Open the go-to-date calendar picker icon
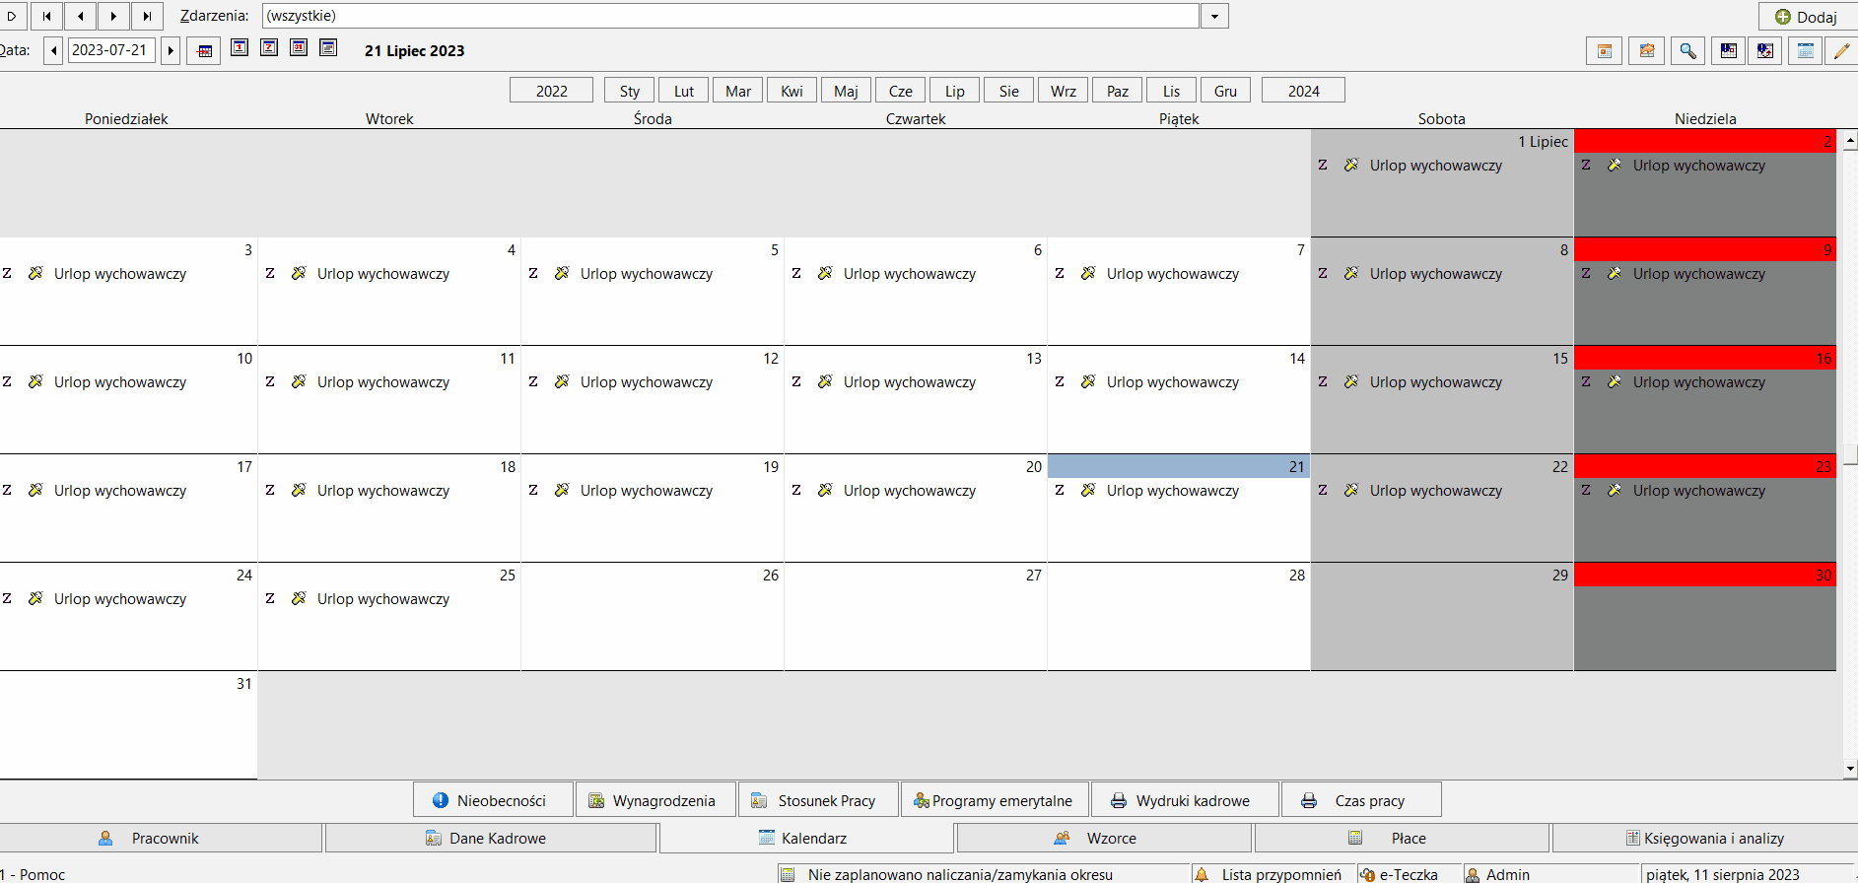Image resolution: width=1858 pixels, height=883 pixels. (204, 50)
